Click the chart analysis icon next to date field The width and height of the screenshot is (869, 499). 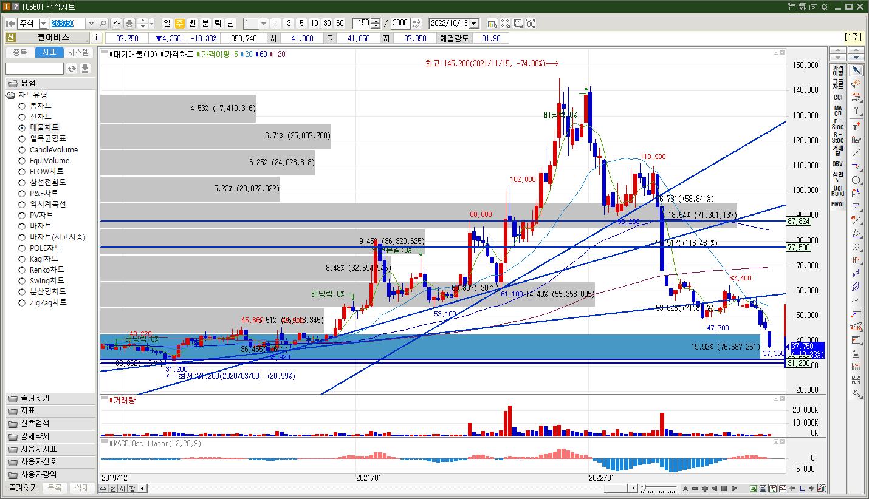point(492,23)
